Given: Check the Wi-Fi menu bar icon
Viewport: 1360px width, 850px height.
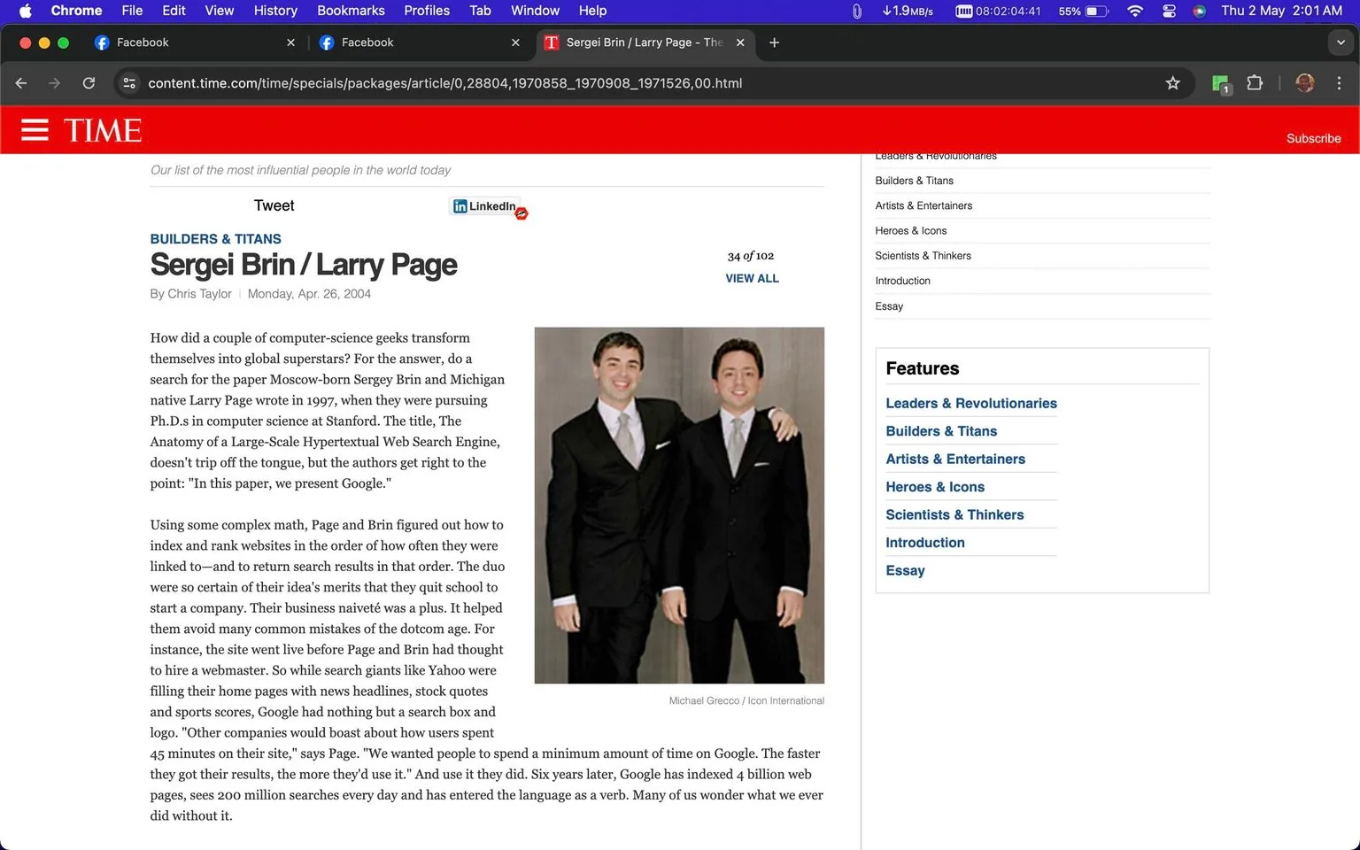Looking at the screenshot, I should (1134, 12).
